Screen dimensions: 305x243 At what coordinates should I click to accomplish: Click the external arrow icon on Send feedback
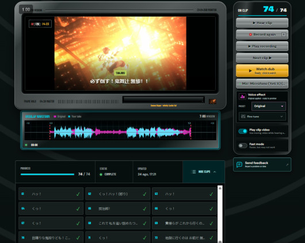287,165
